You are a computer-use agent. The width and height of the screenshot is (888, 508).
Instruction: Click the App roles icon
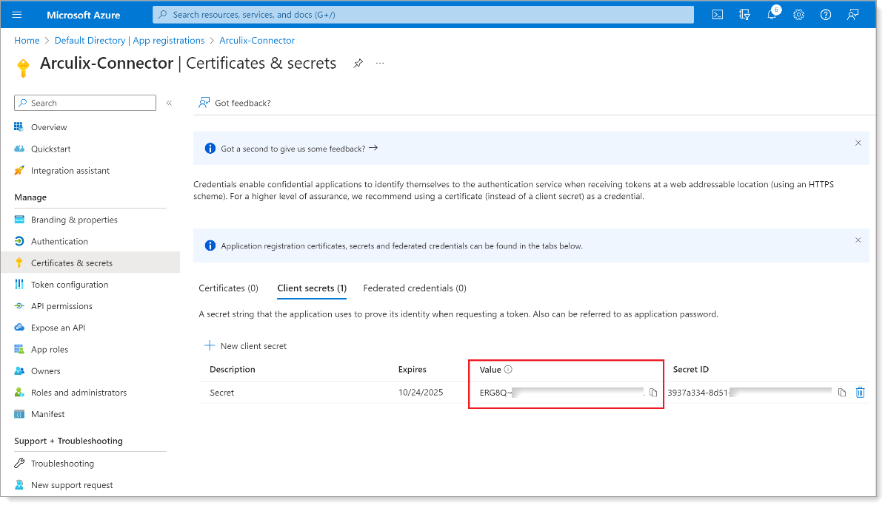(19, 349)
